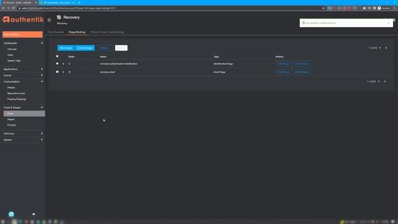Reload the page with the browser refresh icon
The image size is (398, 224).
click(x=14, y=8)
